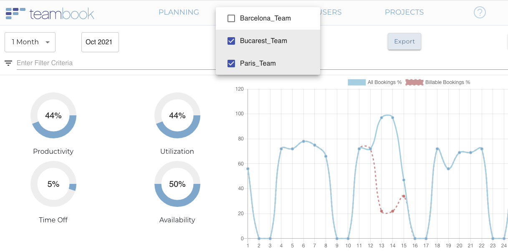Viewport: 508px width, 252px height.
Task: Open the Projects tab
Action: [x=404, y=13]
